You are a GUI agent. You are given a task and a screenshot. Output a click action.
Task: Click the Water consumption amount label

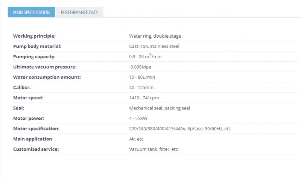pos(47,77)
